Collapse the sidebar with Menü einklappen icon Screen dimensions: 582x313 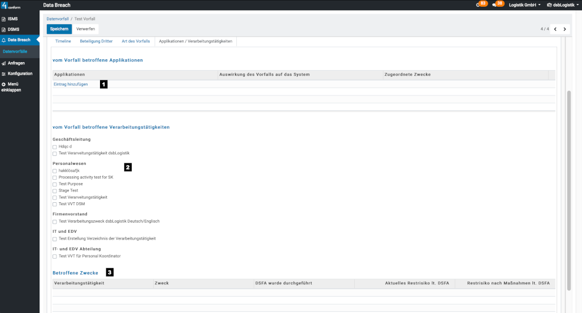[x=4, y=84]
